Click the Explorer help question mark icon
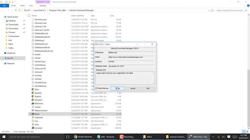The width and height of the screenshot is (250, 140). pos(248,5)
